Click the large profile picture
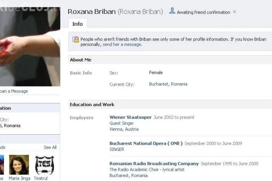The width and height of the screenshot is (272, 181). click(x=30, y=47)
